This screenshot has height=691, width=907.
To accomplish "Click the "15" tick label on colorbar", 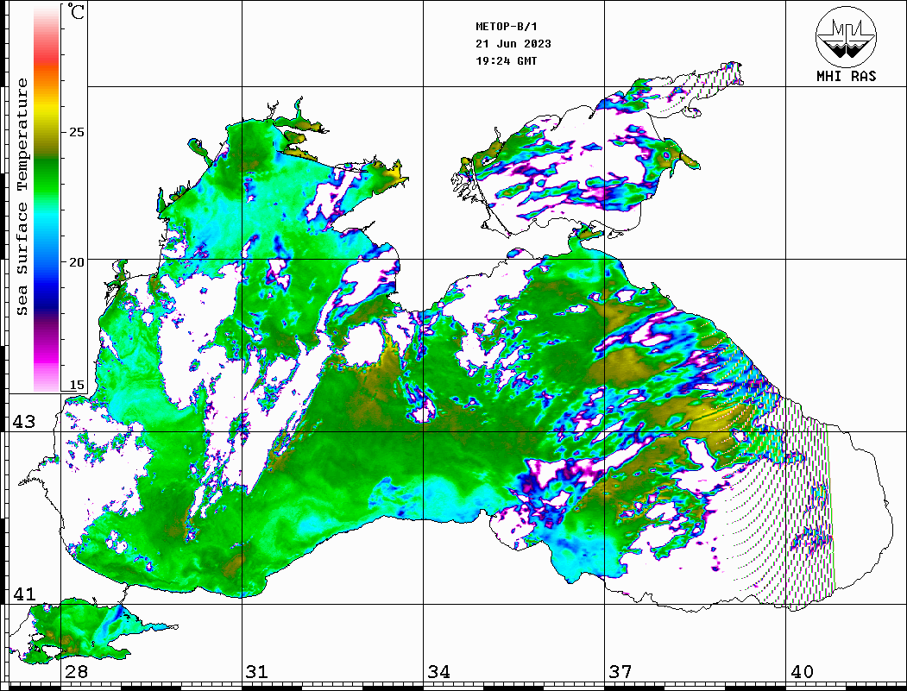I will point(76,385).
